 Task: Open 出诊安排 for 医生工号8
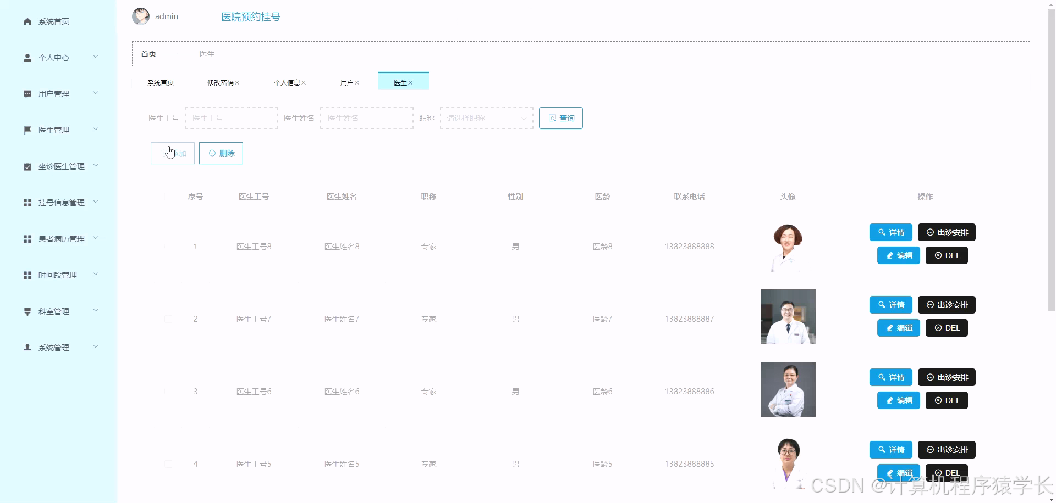pyautogui.click(x=947, y=232)
